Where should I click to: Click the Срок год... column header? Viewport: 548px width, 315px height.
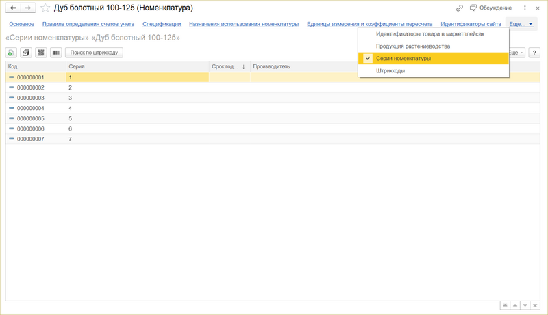pyautogui.click(x=229, y=66)
